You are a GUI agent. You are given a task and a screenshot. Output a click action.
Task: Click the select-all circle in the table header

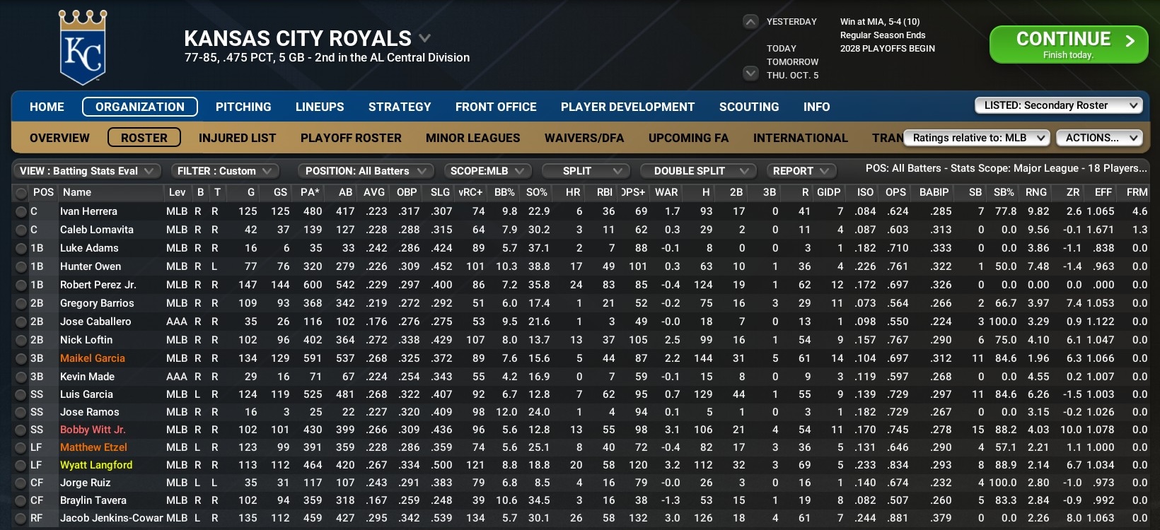(21, 193)
